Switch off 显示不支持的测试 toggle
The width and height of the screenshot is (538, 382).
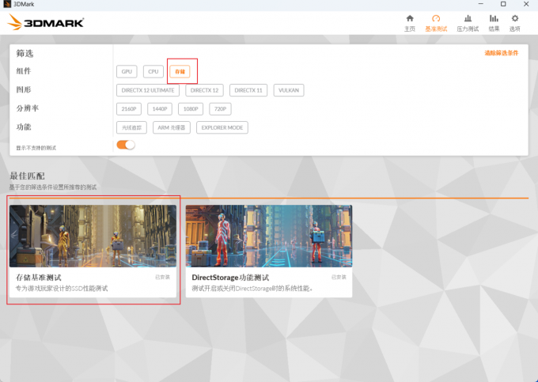[x=126, y=145]
